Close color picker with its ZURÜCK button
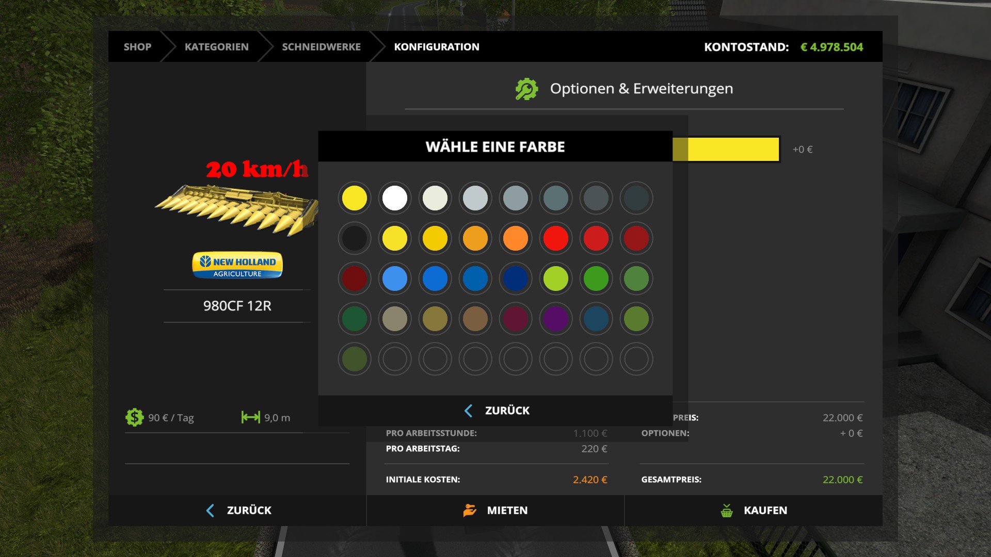This screenshot has width=991, height=557. point(495,411)
